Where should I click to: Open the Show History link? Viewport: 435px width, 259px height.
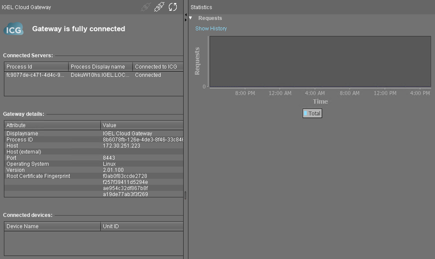211,29
